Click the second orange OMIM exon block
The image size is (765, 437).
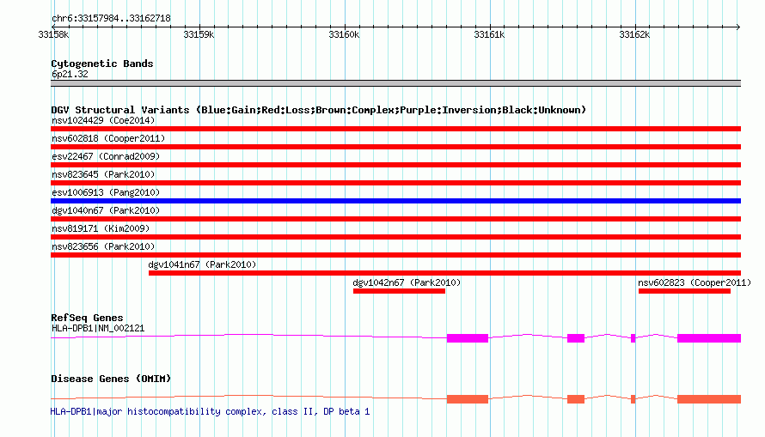pyautogui.click(x=576, y=399)
